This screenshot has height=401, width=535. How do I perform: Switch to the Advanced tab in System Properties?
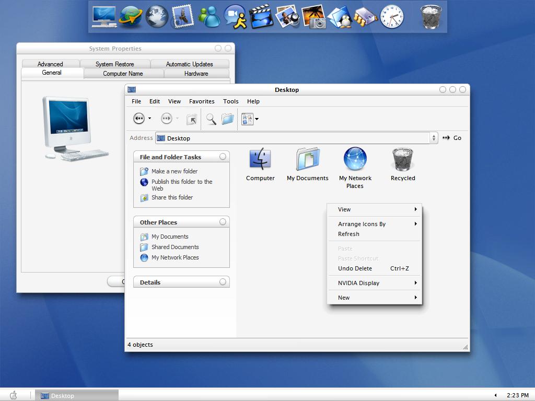(x=51, y=64)
